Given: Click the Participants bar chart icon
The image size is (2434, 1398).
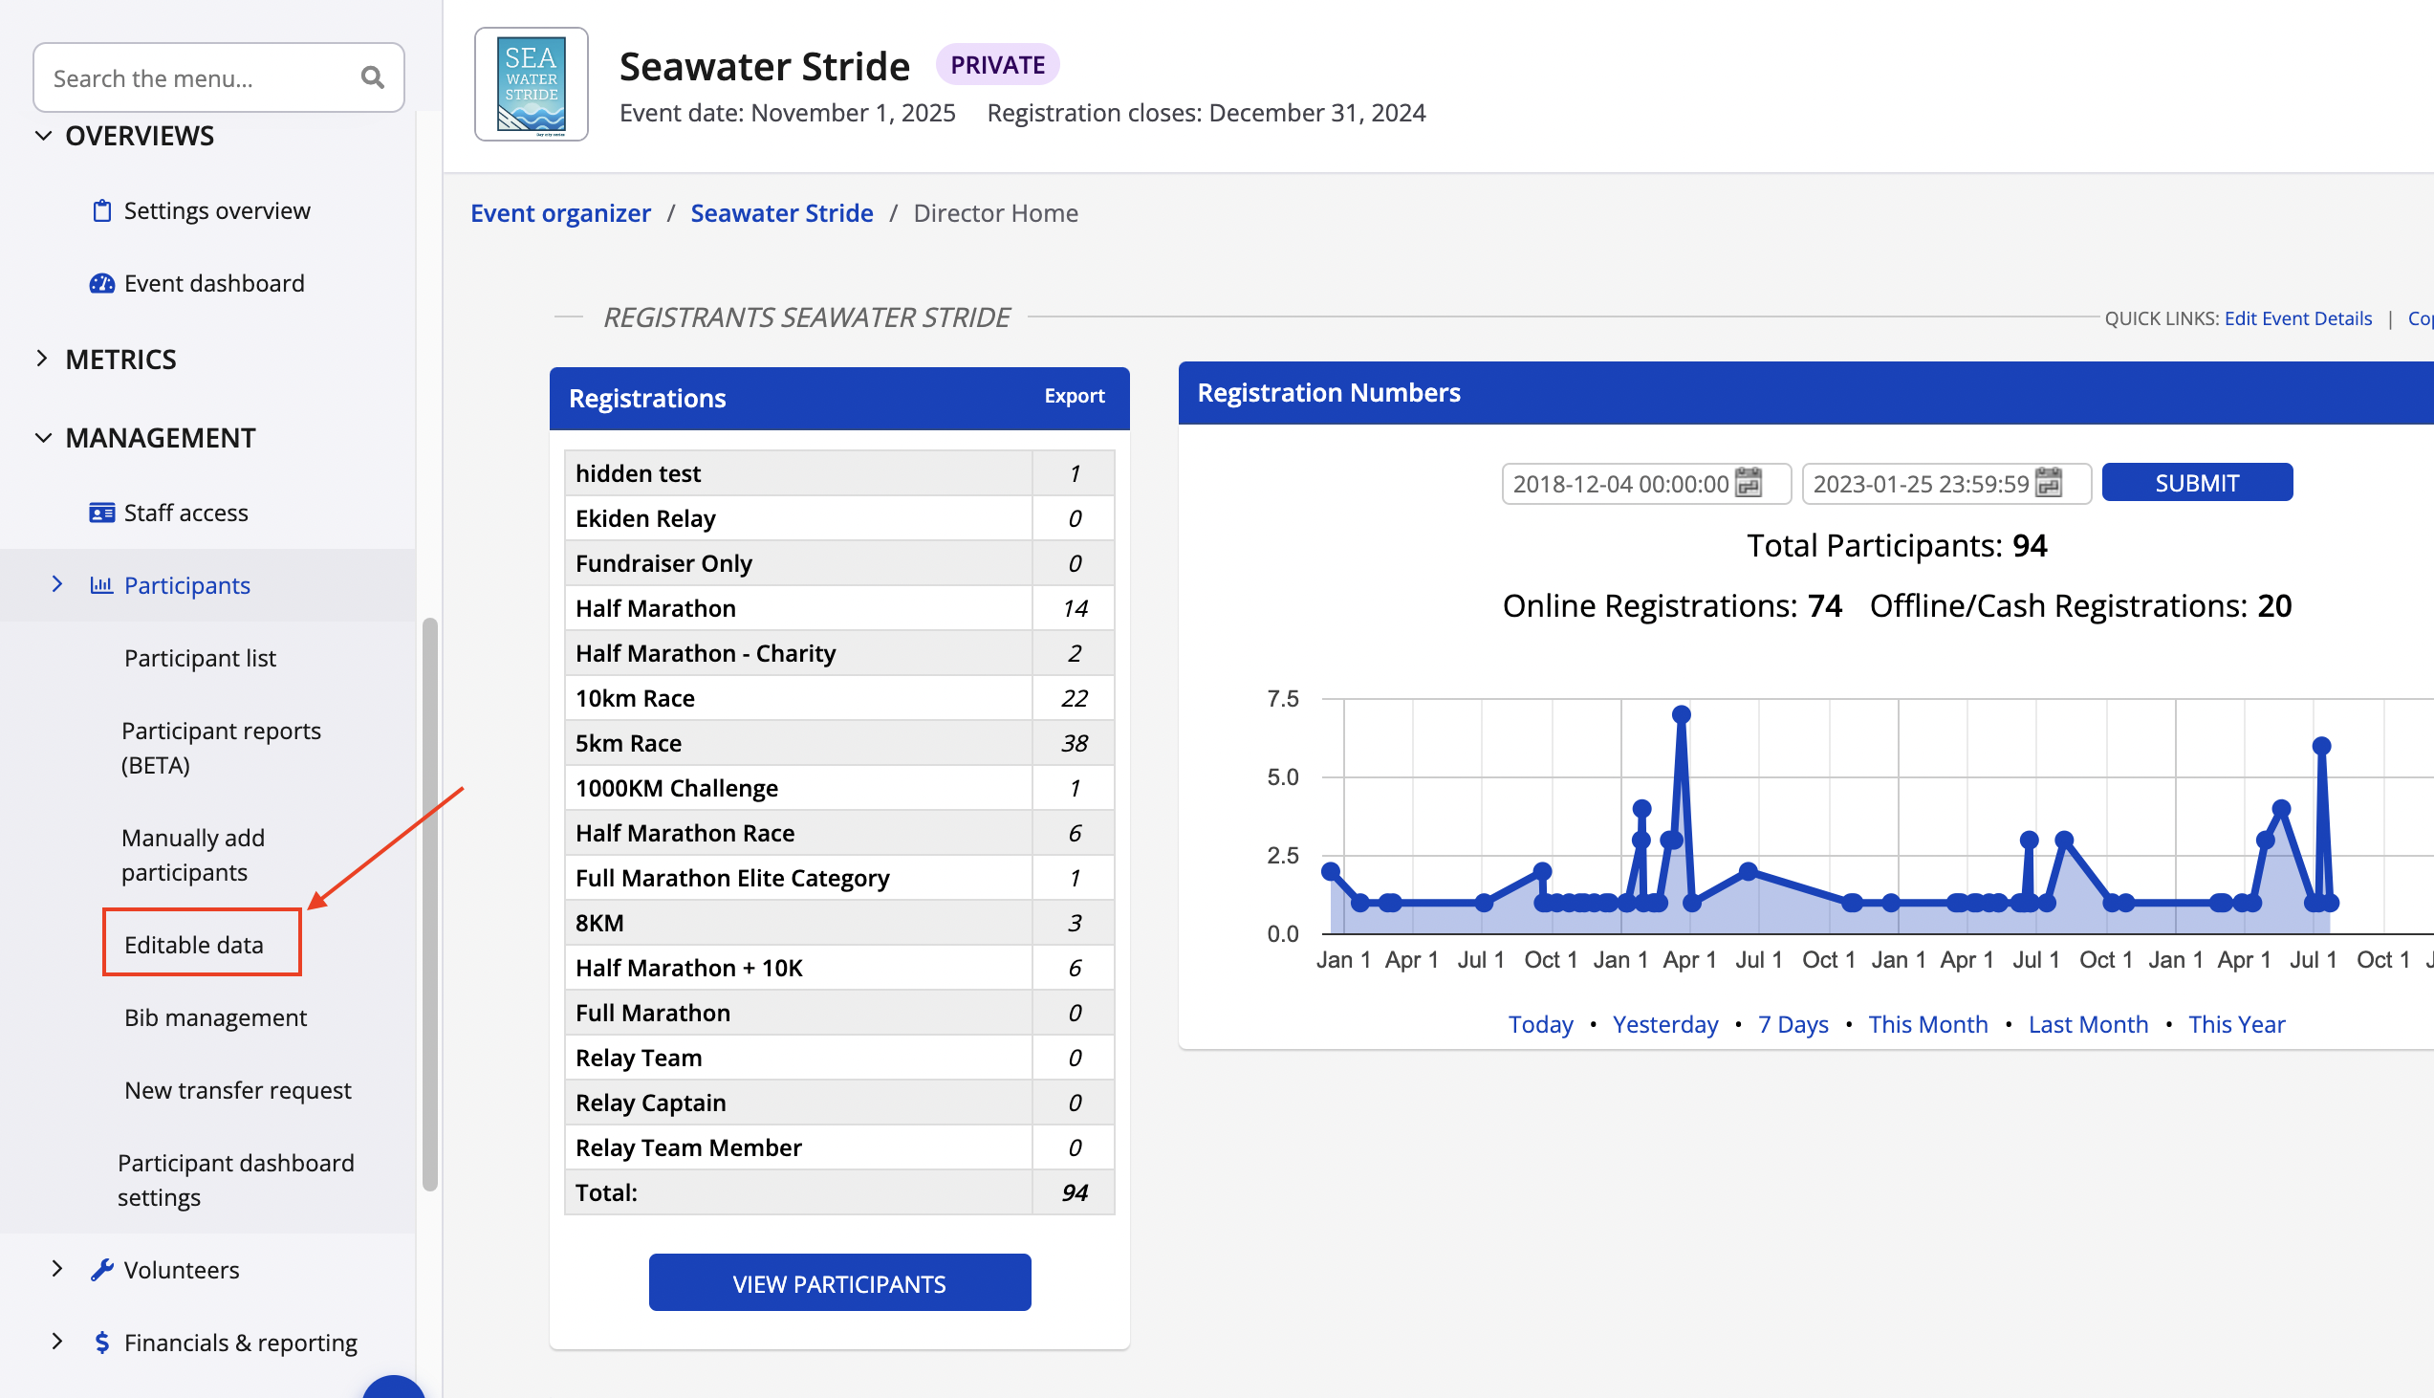Looking at the screenshot, I should (101, 585).
